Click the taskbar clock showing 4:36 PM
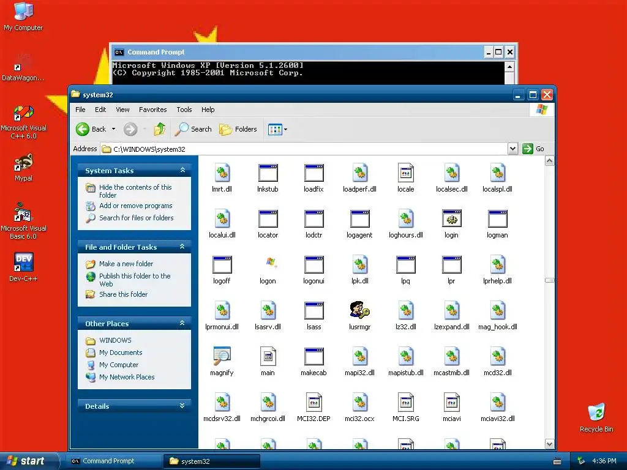This screenshot has width=627, height=470. pos(604,461)
